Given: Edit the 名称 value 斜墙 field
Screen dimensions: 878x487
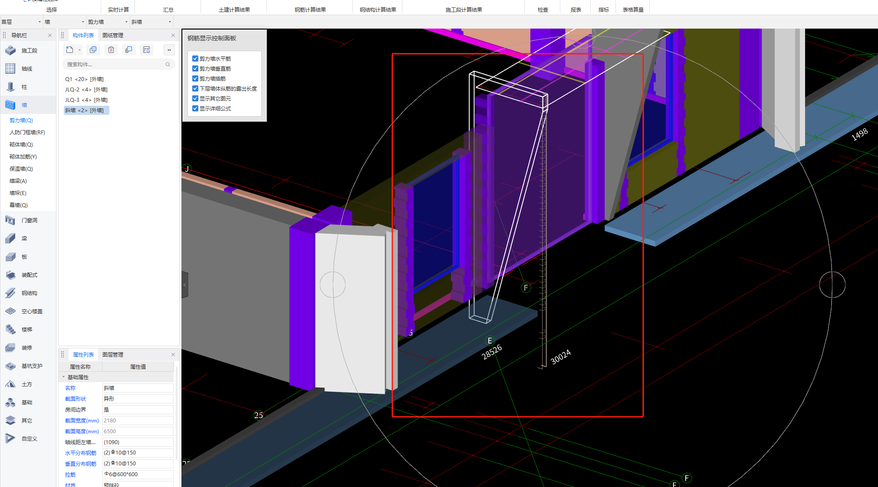Looking at the screenshot, I should [138, 388].
